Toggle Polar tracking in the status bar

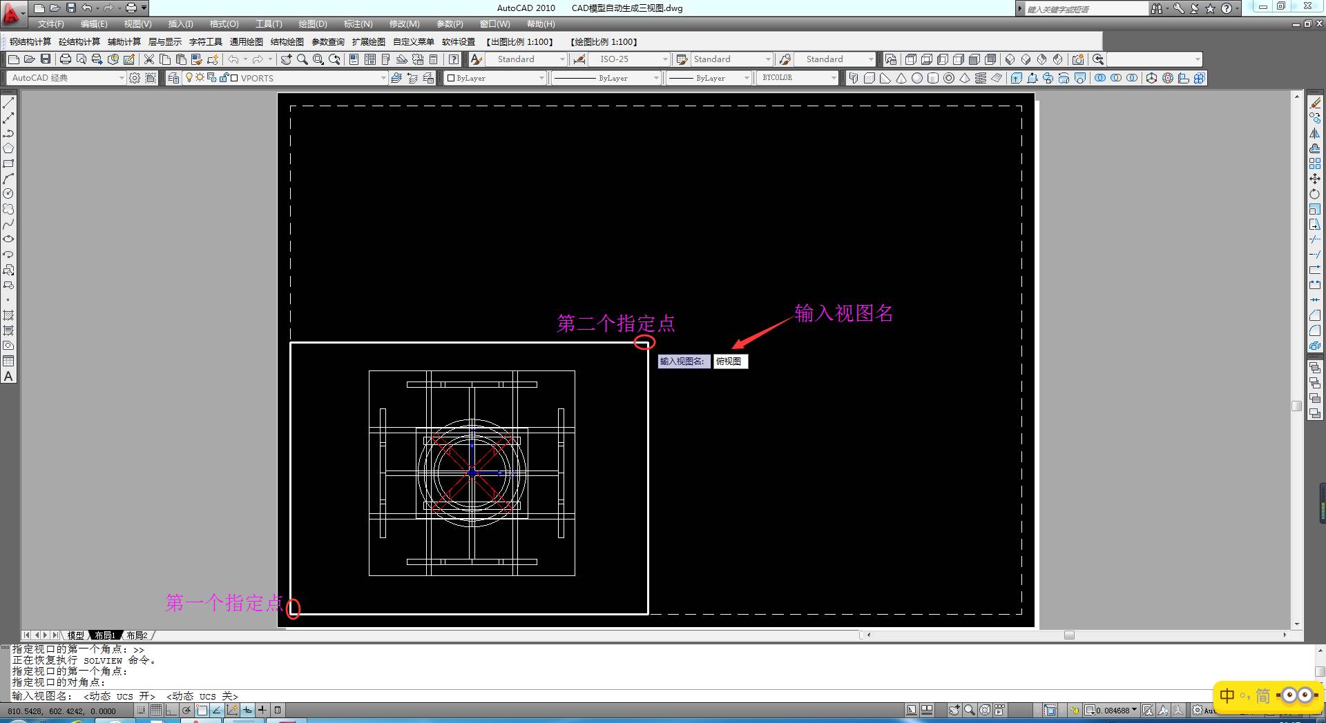click(x=186, y=710)
